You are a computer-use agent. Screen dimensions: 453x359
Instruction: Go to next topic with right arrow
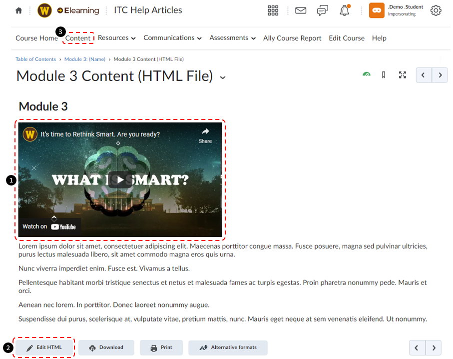[x=440, y=74]
